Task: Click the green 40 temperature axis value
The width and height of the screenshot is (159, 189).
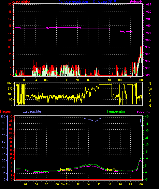Action: point(147,117)
